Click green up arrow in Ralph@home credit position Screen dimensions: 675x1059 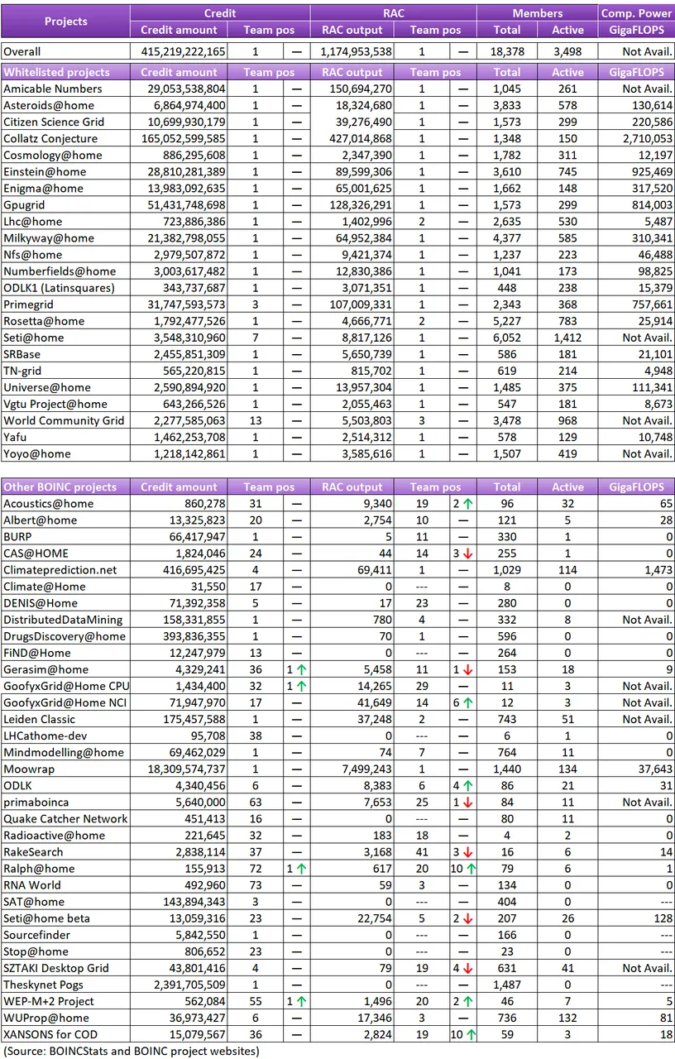[x=302, y=868]
